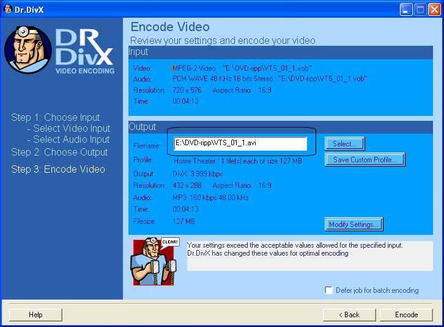The height and width of the screenshot is (327, 444).
Task: Click the Dr DivX doctor logo in sidebar
Action: pyautogui.click(x=28, y=50)
